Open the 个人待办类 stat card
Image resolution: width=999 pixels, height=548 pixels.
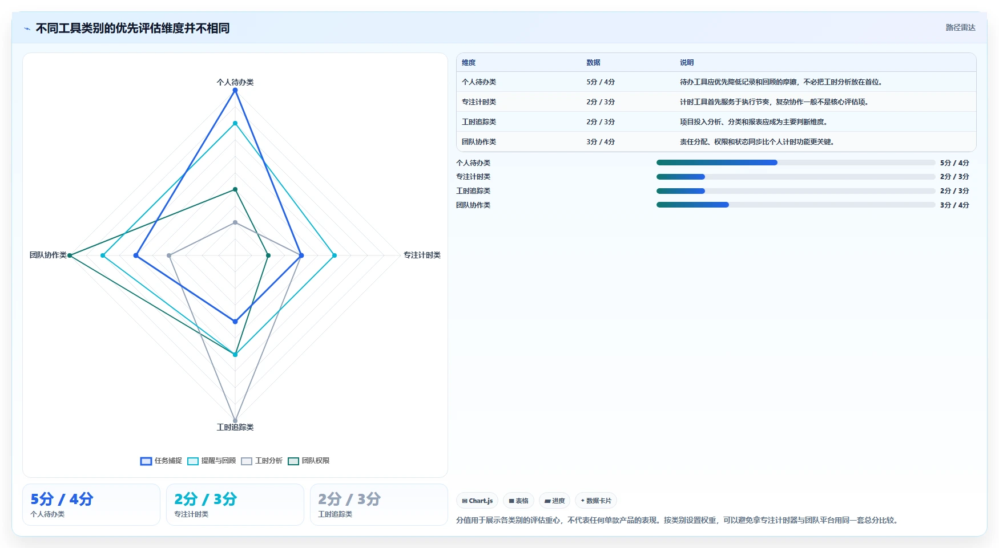click(91, 505)
